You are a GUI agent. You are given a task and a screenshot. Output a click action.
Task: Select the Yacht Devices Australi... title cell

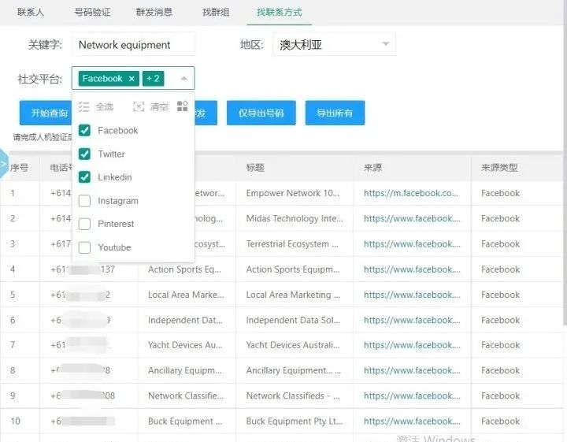click(x=293, y=345)
